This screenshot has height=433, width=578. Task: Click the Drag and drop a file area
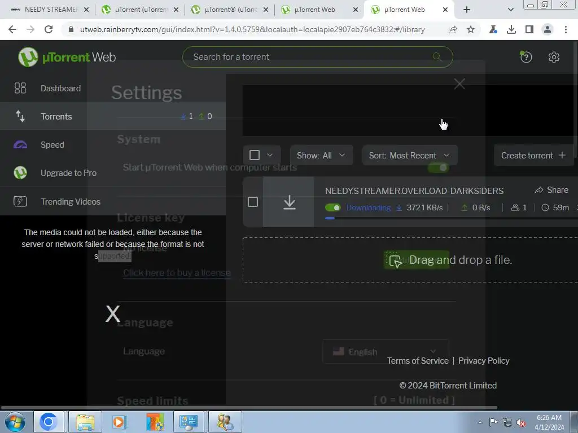410,260
